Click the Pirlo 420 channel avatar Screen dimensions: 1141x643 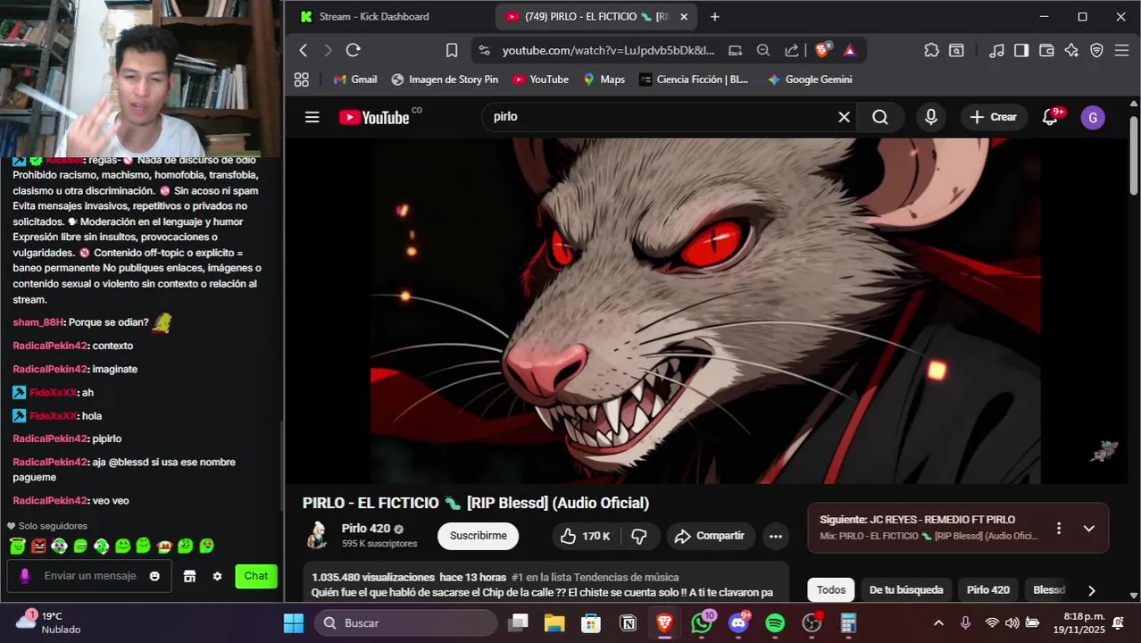(x=317, y=535)
